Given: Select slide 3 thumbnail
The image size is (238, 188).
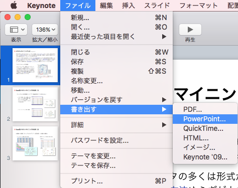Looking at the screenshot, I should 35,143.
